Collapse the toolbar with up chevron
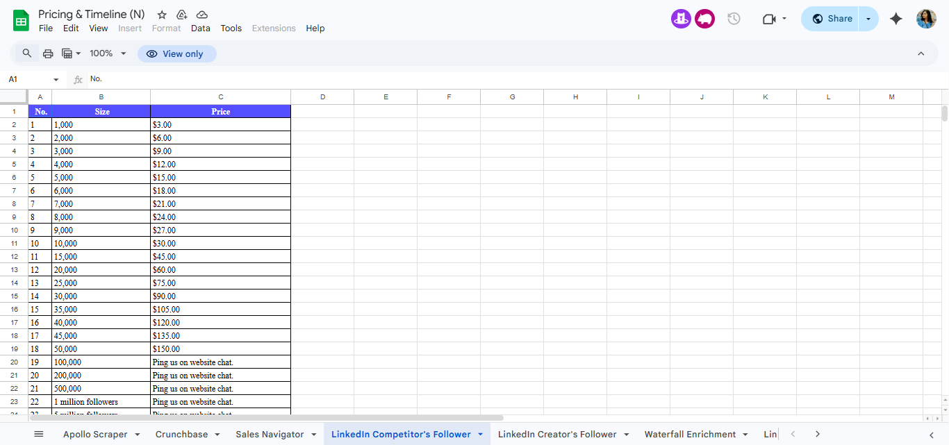Image resolution: width=949 pixels, height=445 pixels. pyautogui.click(x=921, y=53)
